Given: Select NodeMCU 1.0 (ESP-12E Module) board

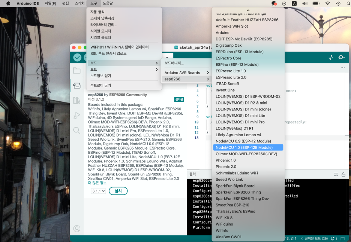Looking at the screenshot, I should pyautogui.click(x=248, y=148).
